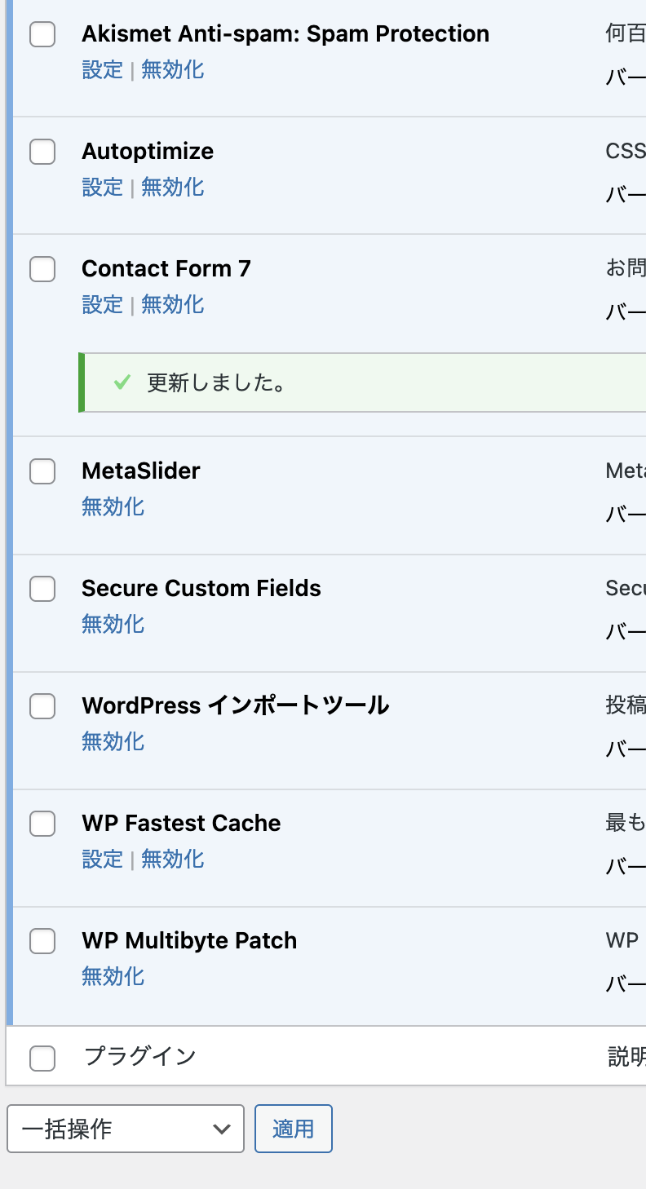Click the 適用 apply button
The height and width of the screenshot is (1189, 646).
[x=293, y=1129]
